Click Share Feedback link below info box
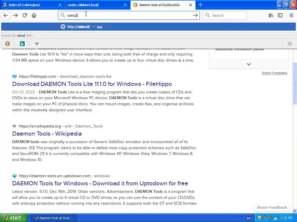This screenshot has height=222, width=297. (x=274, y=73)
